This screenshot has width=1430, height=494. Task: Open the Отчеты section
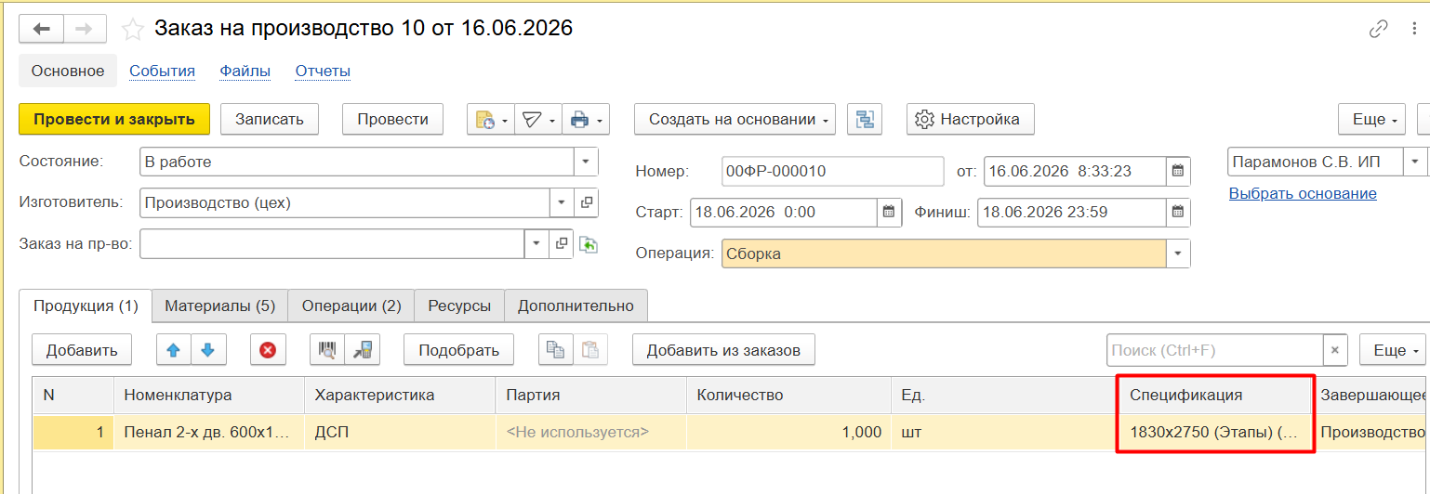pos(323,71)
